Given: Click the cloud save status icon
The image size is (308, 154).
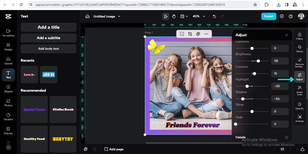Looking at the screenshot, I should (87, 17).
